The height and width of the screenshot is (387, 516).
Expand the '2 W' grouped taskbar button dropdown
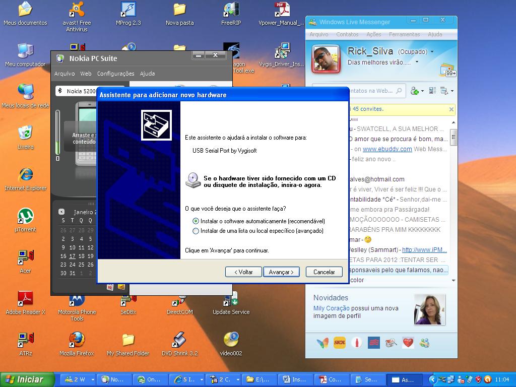coord(93,380)
